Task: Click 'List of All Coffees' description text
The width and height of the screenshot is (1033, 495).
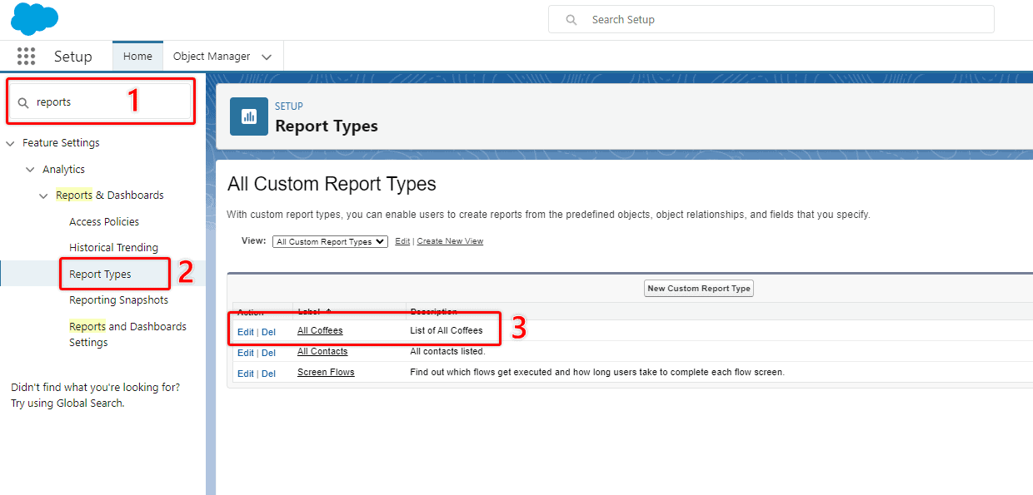Action: [x=447, y=330]
